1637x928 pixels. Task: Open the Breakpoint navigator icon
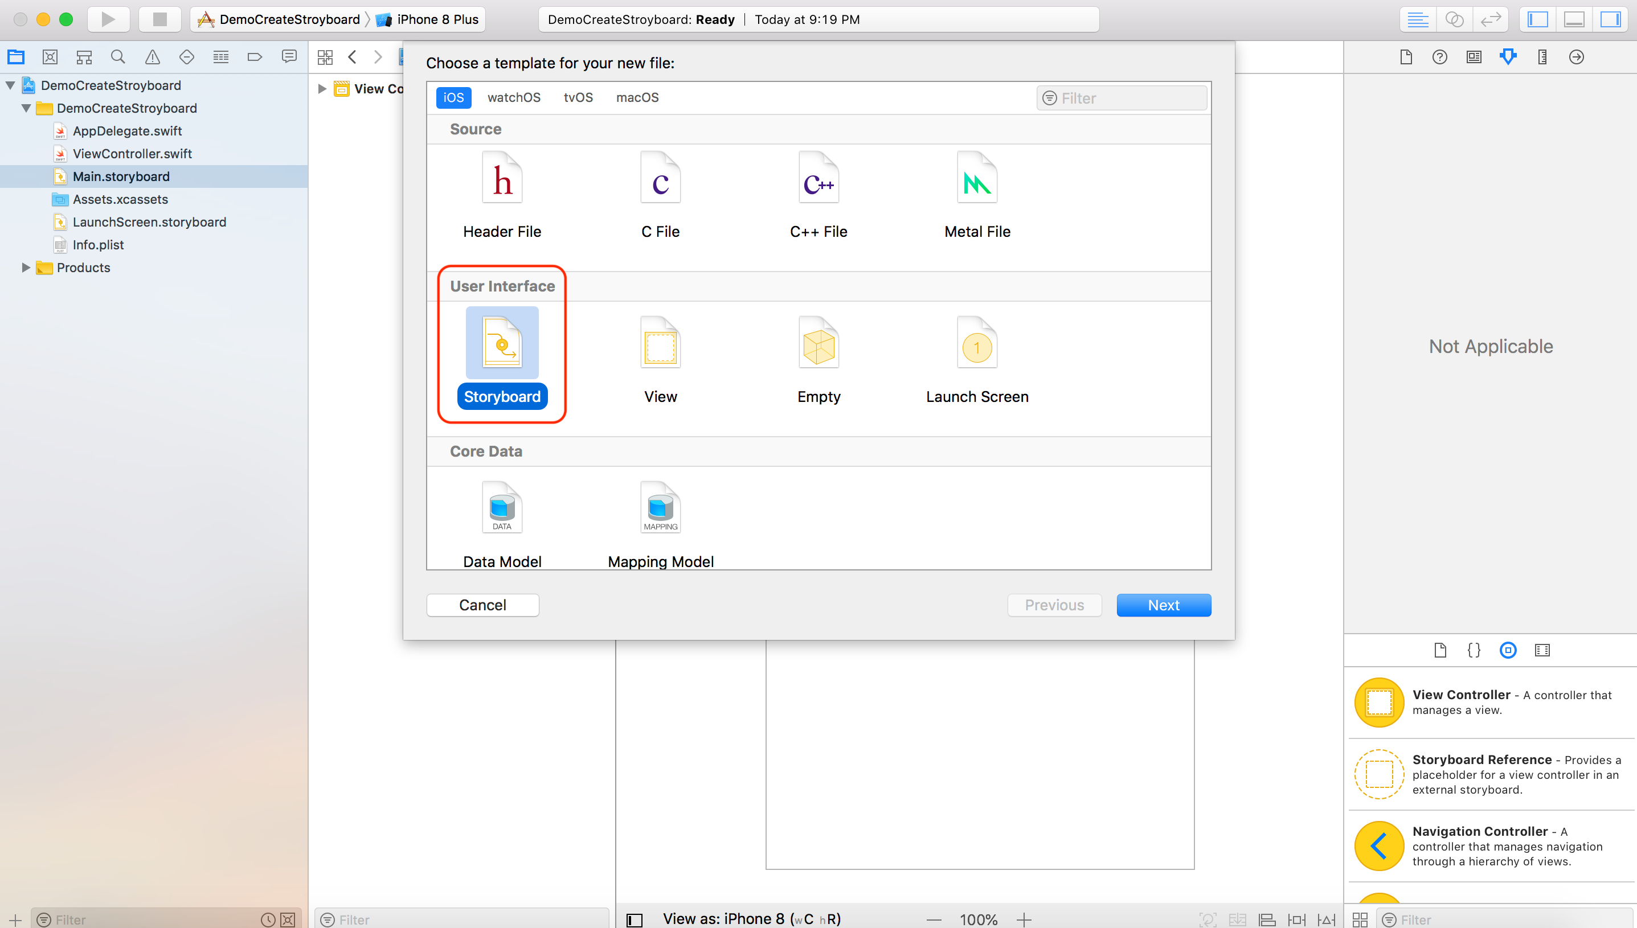click(255, 57)
